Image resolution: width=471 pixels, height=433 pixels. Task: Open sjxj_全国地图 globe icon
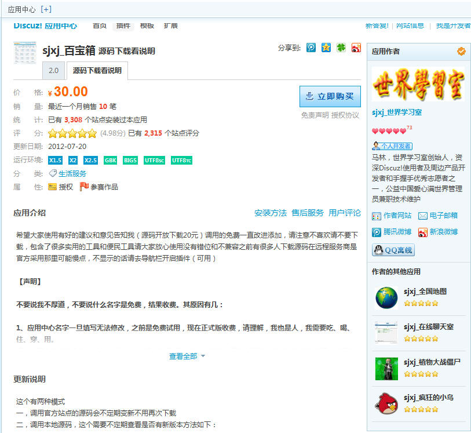(386, 298)
